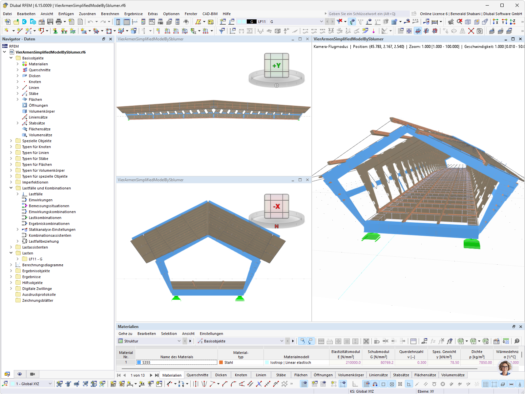Click the keyword search field
Viewport: 525px width, 394px height.
[368, 14]
